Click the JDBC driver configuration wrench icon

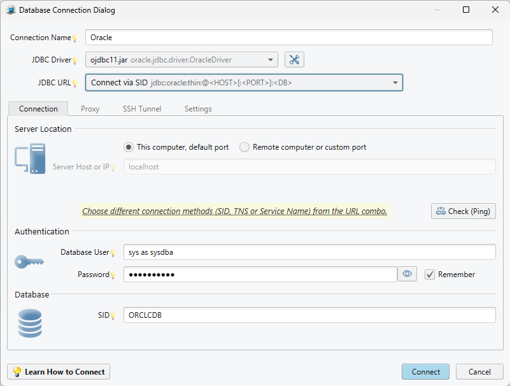click(294, 59)
